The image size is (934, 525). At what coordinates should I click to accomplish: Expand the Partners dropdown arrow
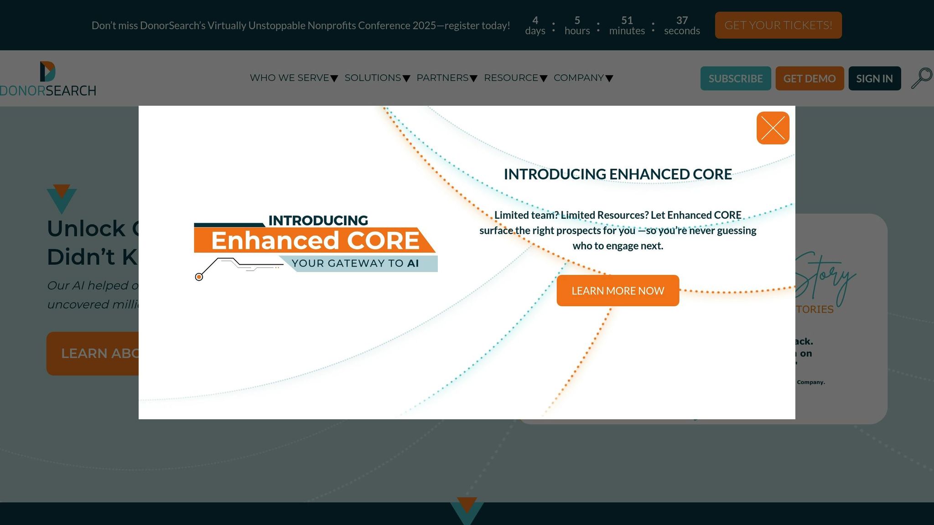(x=474, y=79)
